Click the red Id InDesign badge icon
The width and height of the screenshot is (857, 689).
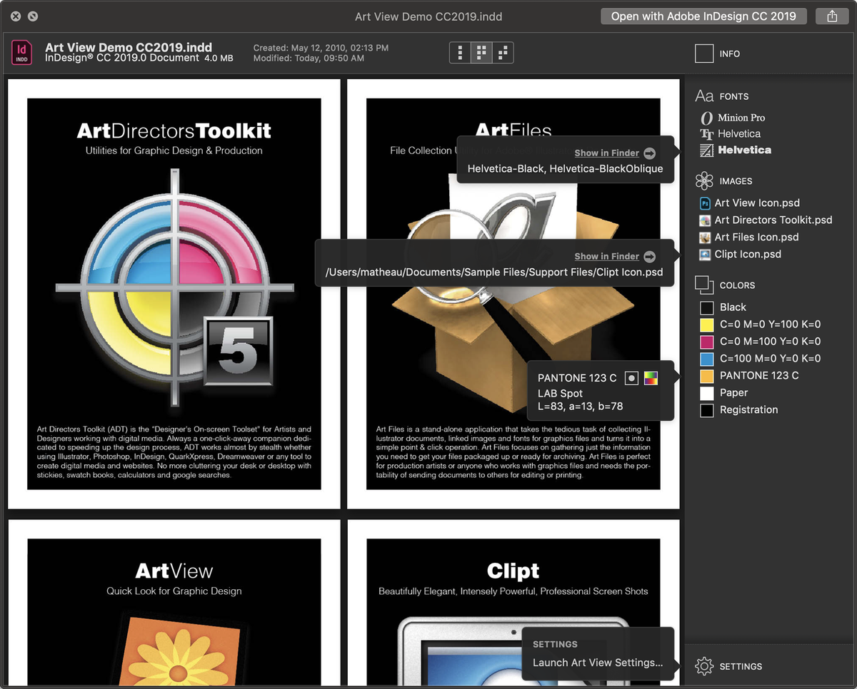(21, 52)
